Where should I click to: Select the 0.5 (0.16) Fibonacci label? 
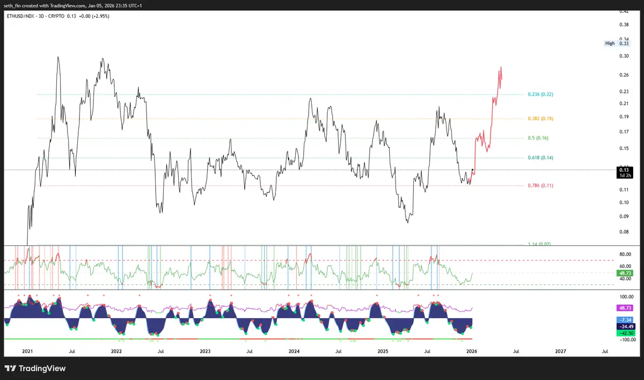(538, 138)
